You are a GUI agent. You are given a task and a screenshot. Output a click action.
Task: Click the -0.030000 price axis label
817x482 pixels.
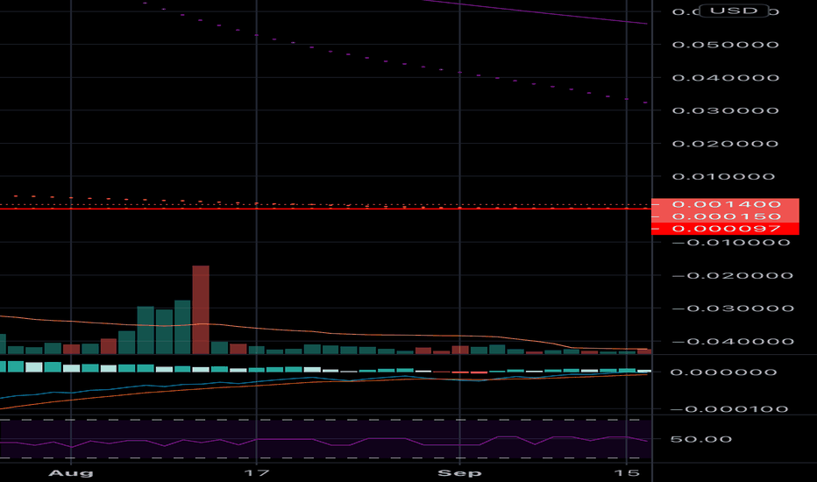tap(733, 308)
